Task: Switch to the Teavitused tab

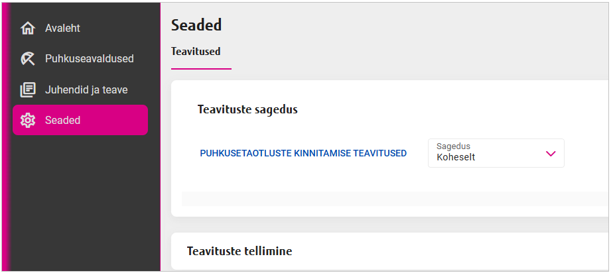Action: pyautogui.click(x=196, y=52)
